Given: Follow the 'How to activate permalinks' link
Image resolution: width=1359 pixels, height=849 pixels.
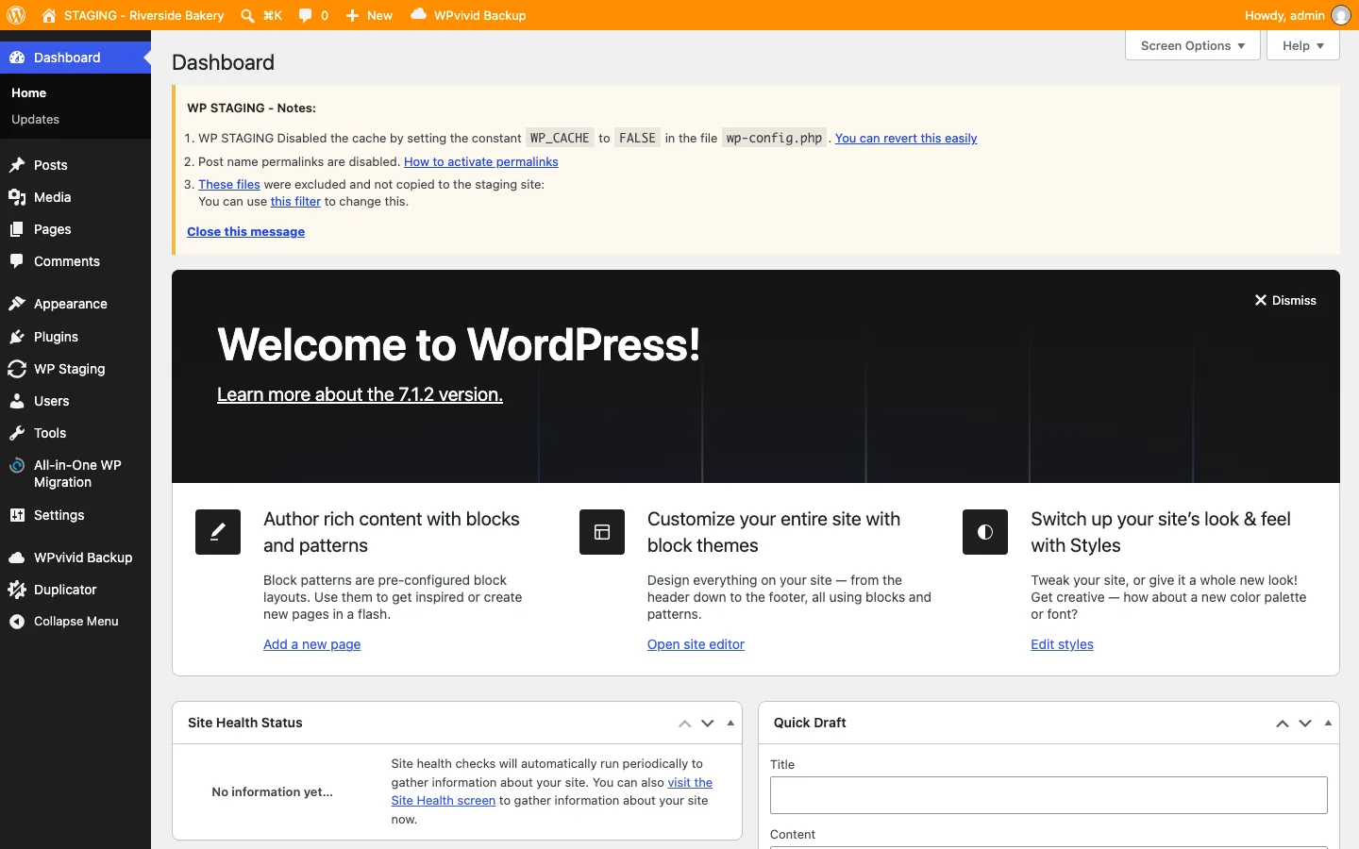Looking at the screenshot, I should 481,162.
